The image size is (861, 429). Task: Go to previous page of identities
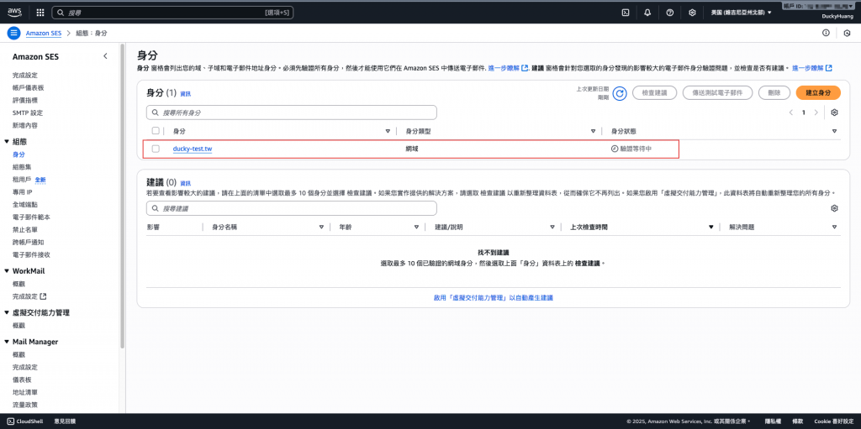(790, 112)
